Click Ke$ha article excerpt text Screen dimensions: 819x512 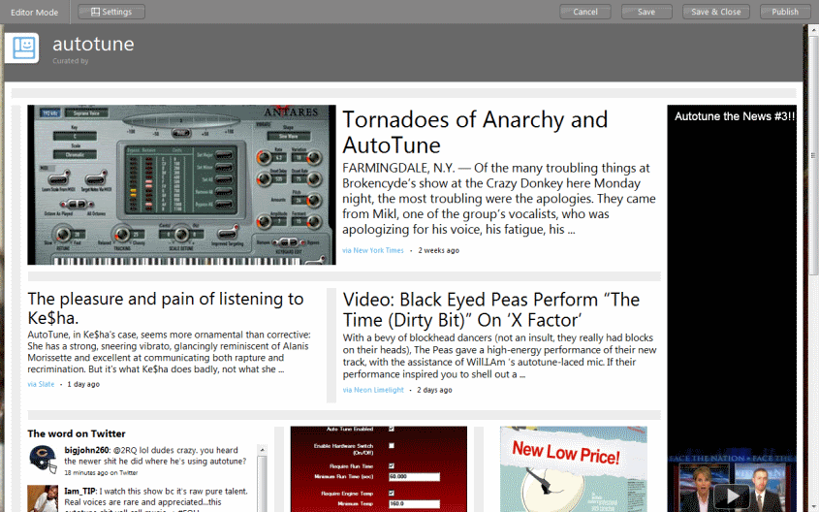click(x=170, y=352)
